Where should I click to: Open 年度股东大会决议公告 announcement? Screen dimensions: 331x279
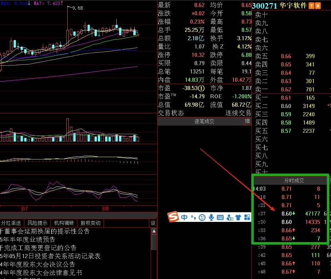tap(37, 264)
